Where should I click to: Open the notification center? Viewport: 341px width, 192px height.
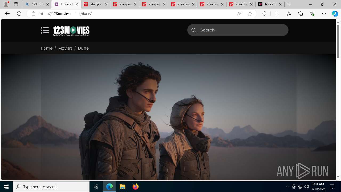tap(332, 187)
